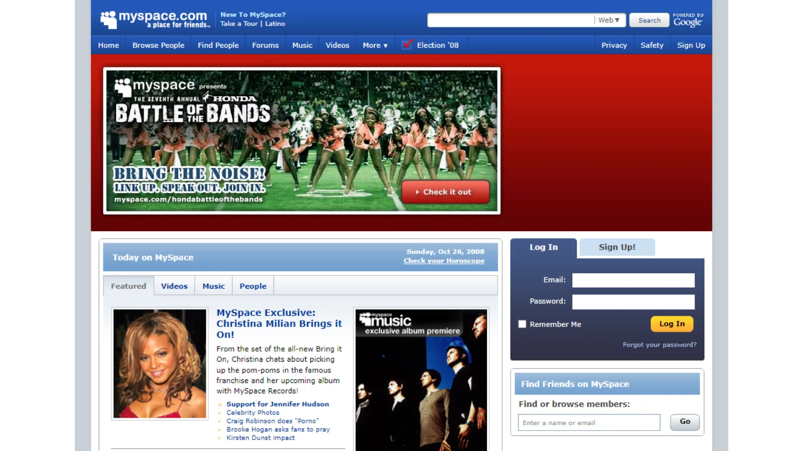Open Election '08 page
Viewport: 803px width, 451px height.
(x=437, y=45)
